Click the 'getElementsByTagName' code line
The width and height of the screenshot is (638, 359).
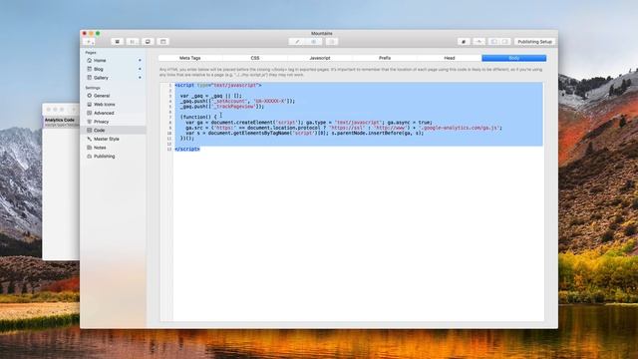[304, 133]
